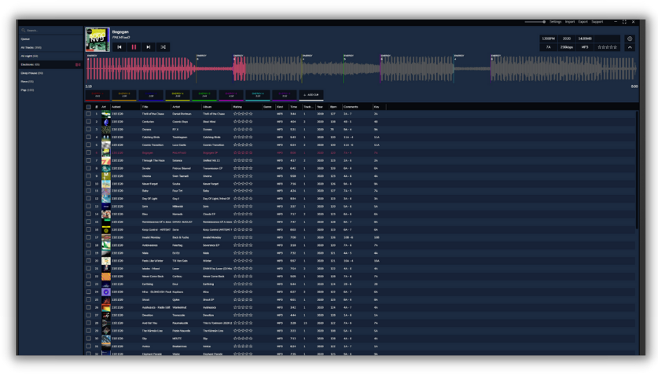Set rating stars in the player info panel
Image resolution: width=658 pixels, height=374 pixels.
[607, 47]
